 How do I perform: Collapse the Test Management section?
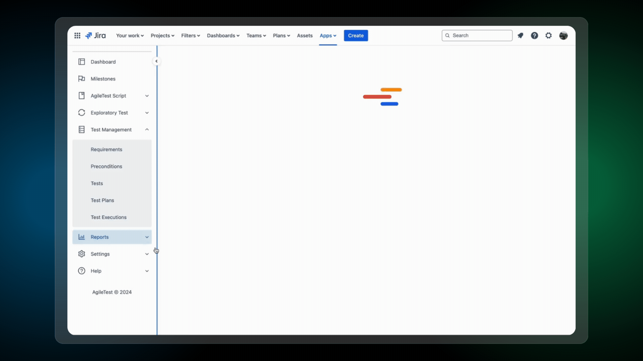147,130
